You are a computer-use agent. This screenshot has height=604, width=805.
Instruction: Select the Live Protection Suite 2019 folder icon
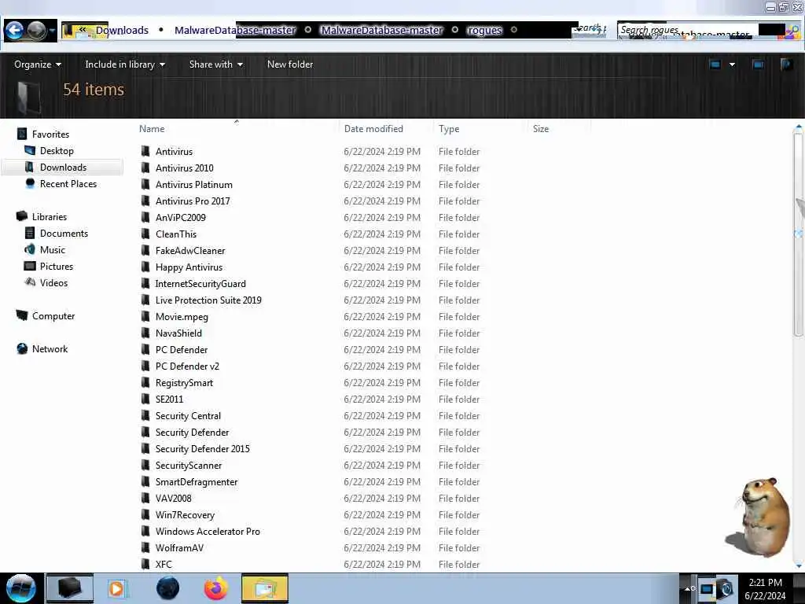pyautogui.click(x=145, y=300)
